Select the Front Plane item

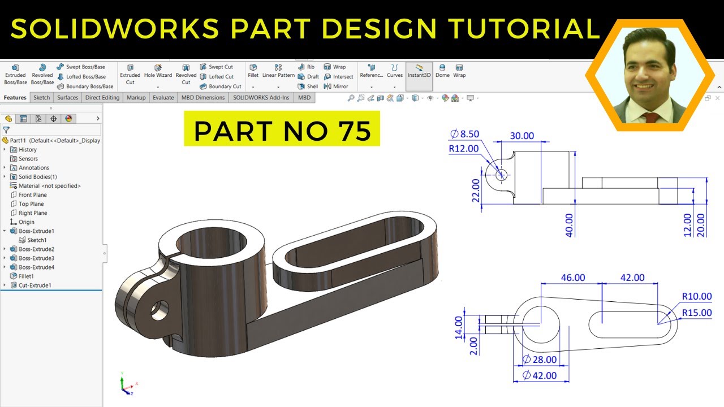pos(28,195)
